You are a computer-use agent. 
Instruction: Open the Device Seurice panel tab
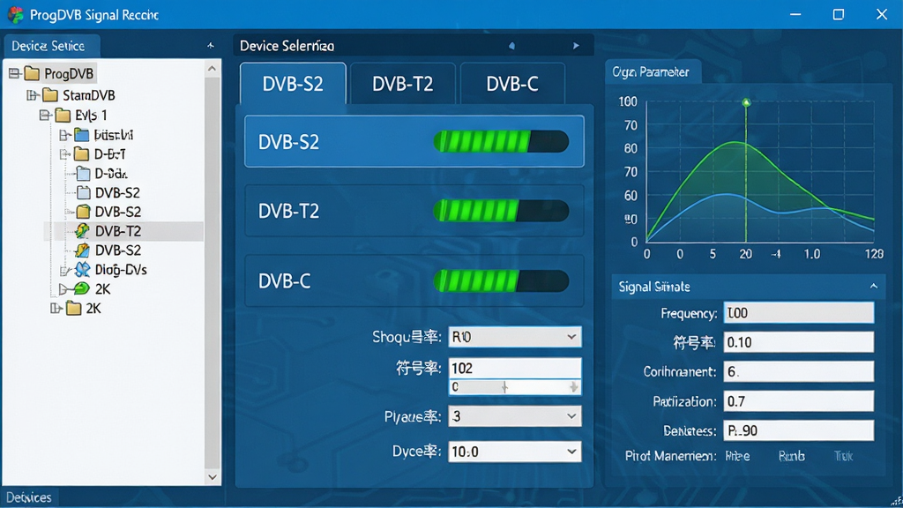coord(52,46)
